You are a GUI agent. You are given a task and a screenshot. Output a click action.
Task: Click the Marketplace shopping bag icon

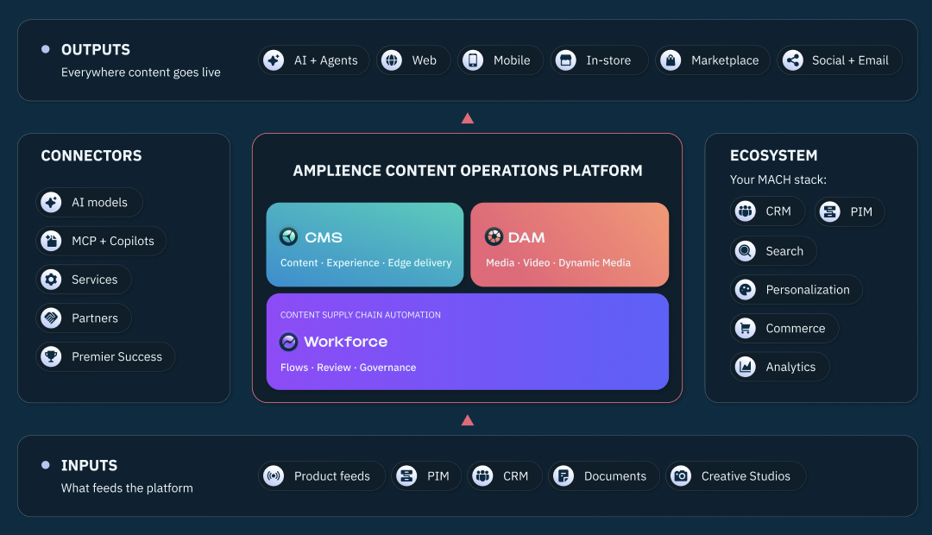tap(671, 60)
